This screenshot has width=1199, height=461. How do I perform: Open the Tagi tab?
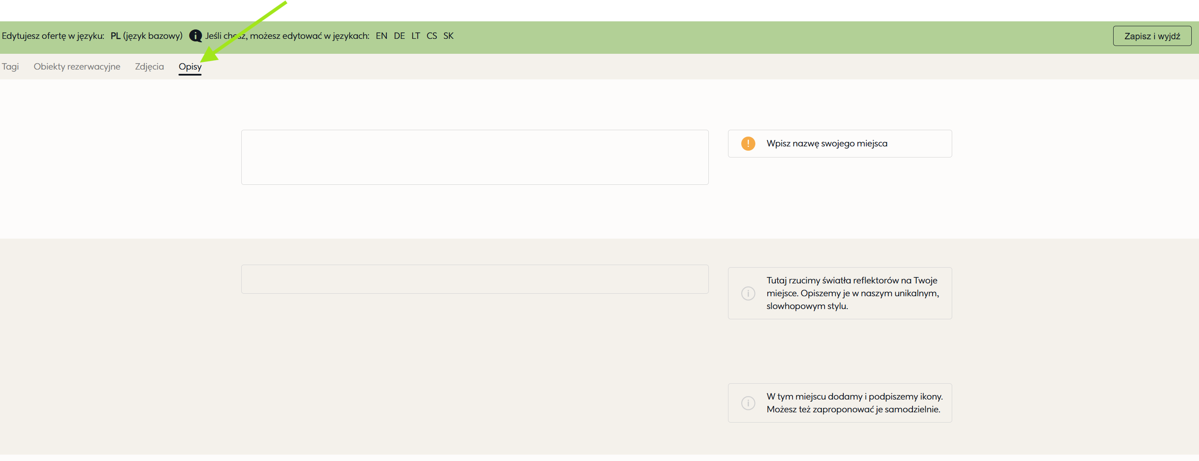click(x=10, y=67)
